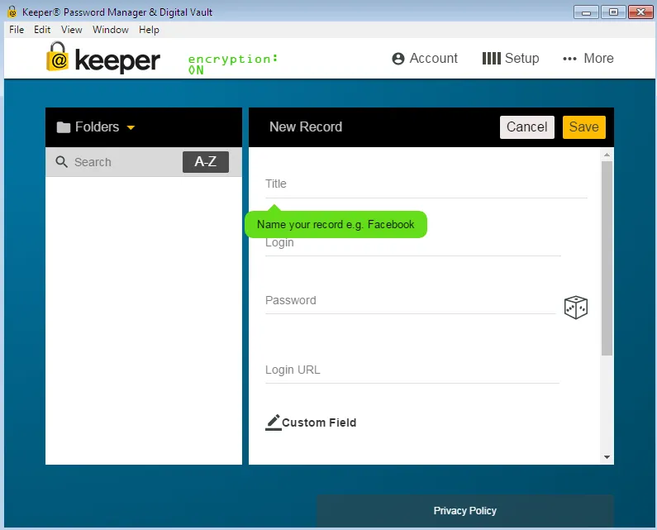Click the Setup bars icon
Viewport: 657px width, 530px height.
pos(491,58)
